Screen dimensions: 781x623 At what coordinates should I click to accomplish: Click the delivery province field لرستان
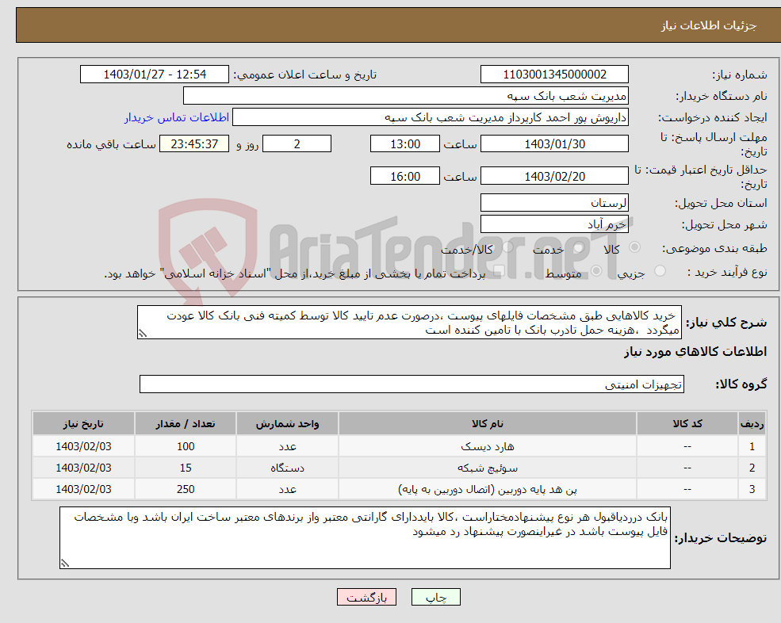click(554, 203)
